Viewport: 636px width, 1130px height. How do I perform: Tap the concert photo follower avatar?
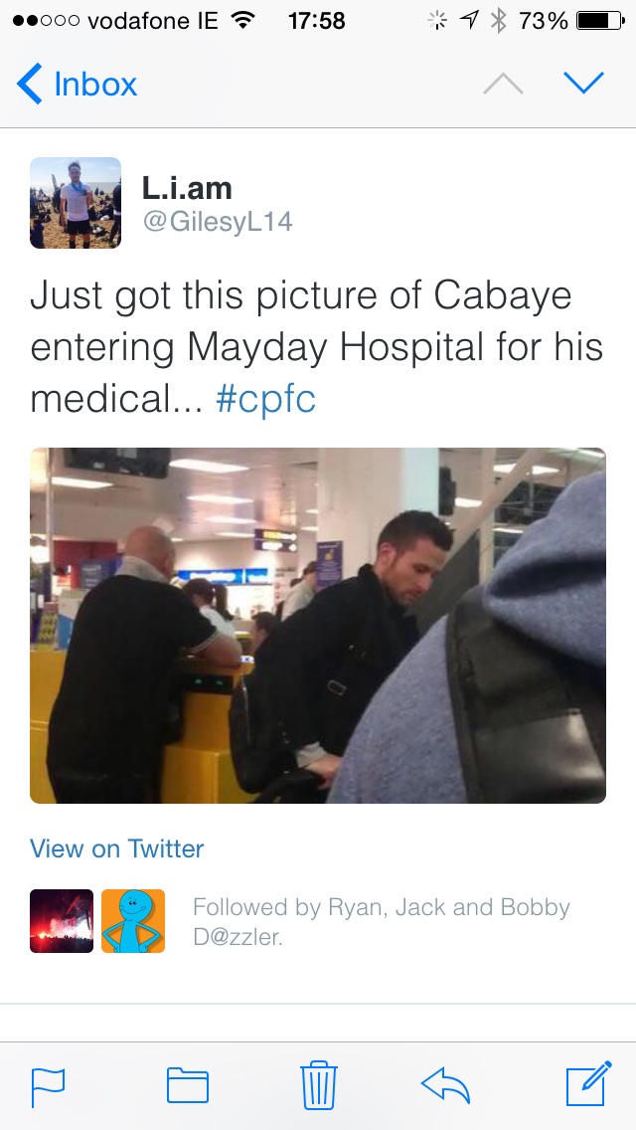tap(62, 921)
